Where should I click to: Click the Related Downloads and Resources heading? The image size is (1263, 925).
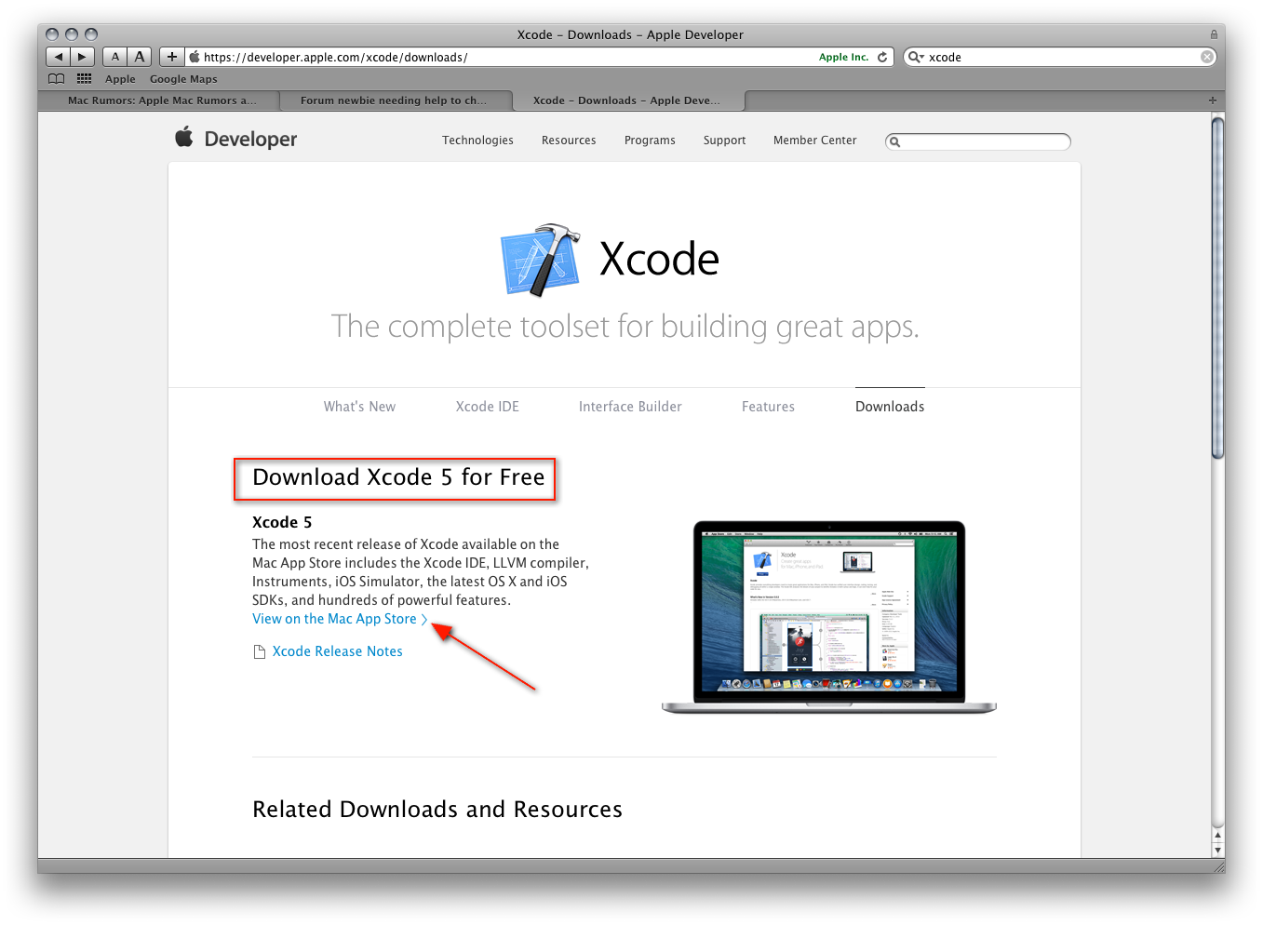click(437, 810)
